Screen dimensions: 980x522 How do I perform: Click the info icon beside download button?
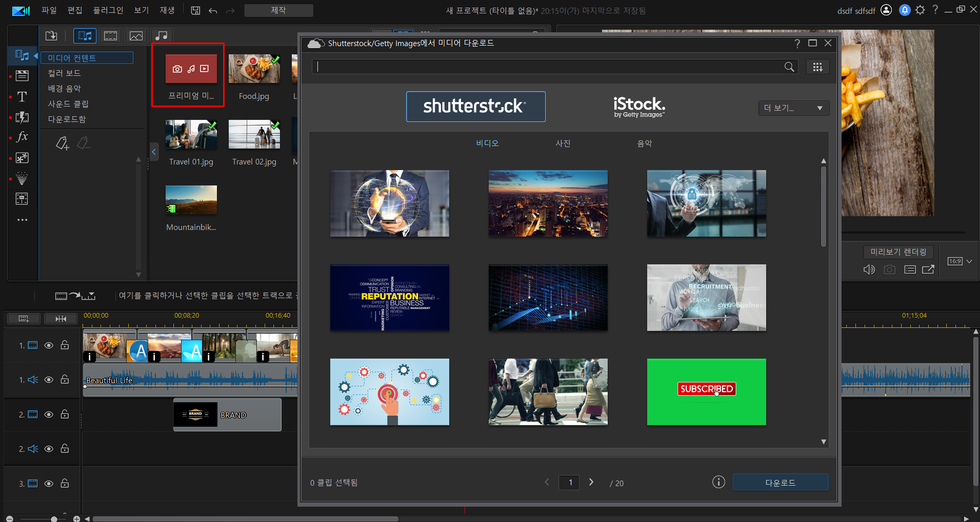click(718, 482)
